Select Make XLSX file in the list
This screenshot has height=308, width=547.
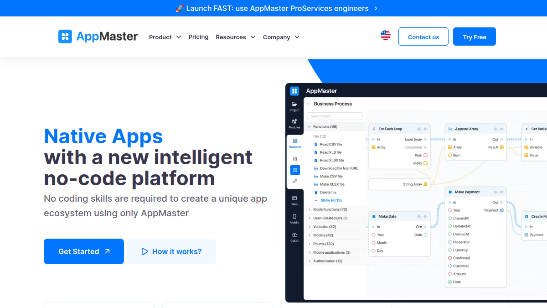(329, 184)
